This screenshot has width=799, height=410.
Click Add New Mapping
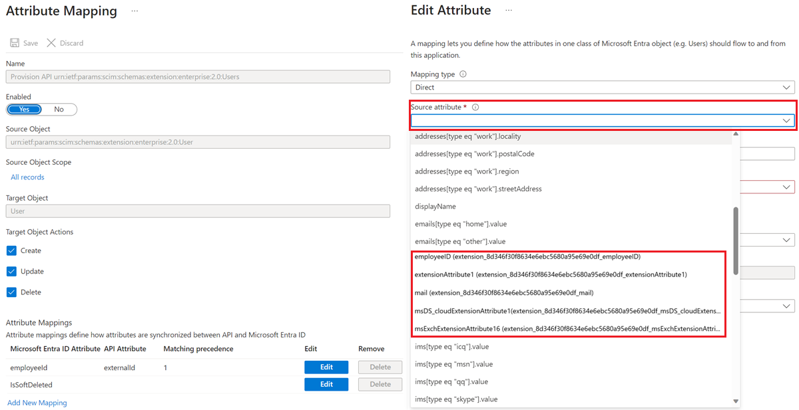point(37,402)
